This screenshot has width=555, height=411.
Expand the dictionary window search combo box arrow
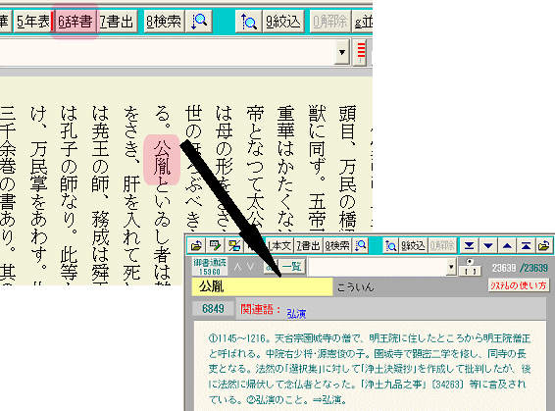[451, 267]
